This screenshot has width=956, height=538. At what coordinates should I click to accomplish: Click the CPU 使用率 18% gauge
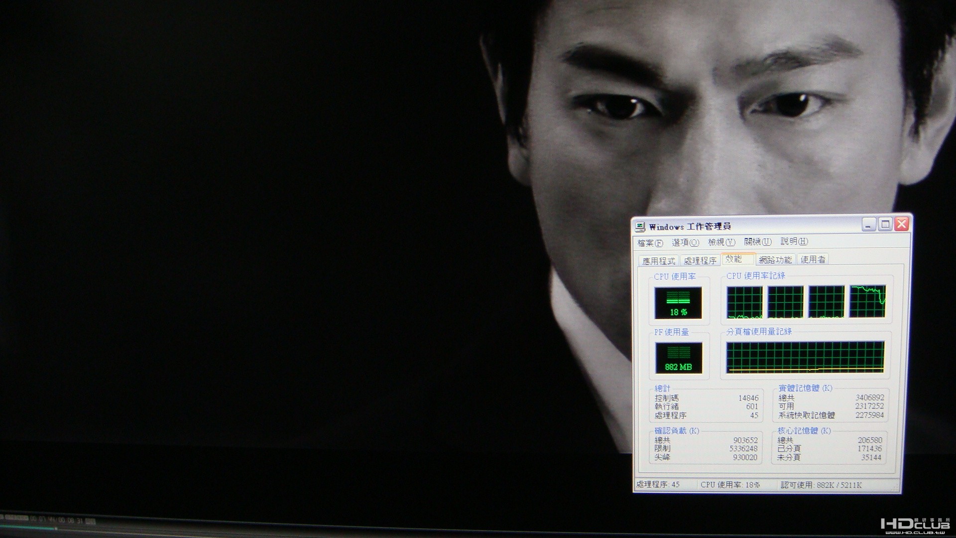[678, 303]
